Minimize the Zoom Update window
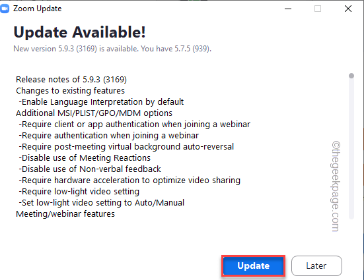This screenshot has width=364, height=280. pyautogui.click(x=288, y=9)
